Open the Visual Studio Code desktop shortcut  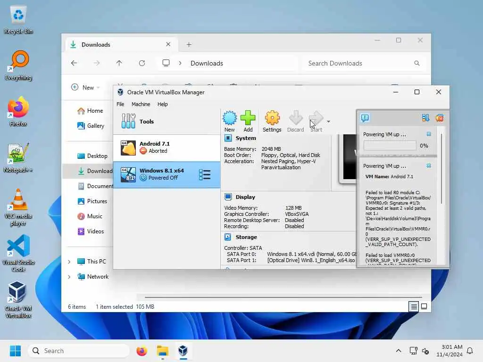point(18,253)
